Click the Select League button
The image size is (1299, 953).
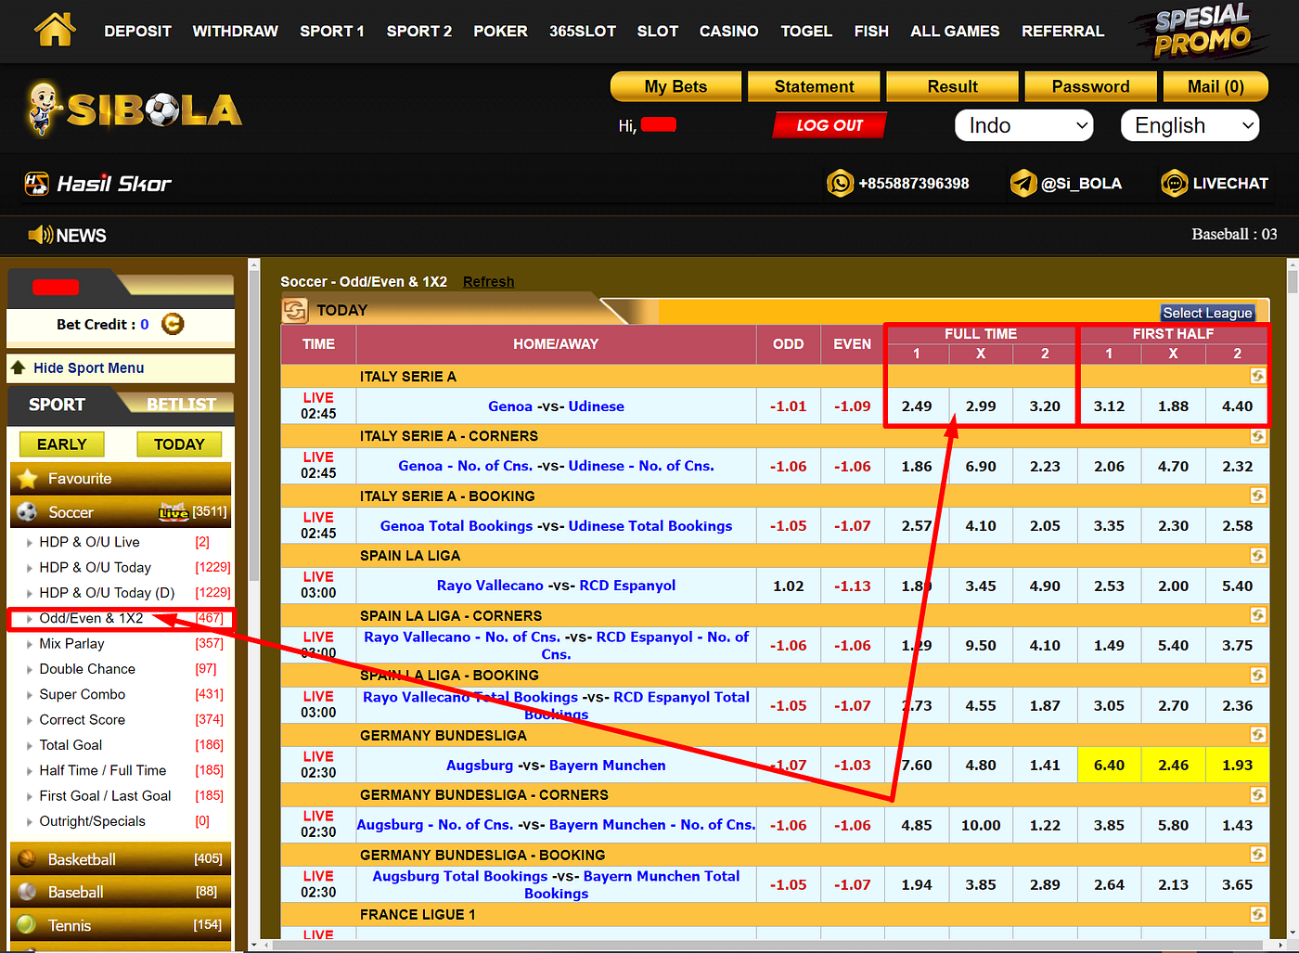[1208, 313]
